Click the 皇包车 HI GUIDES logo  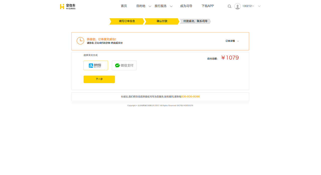[x=68, y=6]
